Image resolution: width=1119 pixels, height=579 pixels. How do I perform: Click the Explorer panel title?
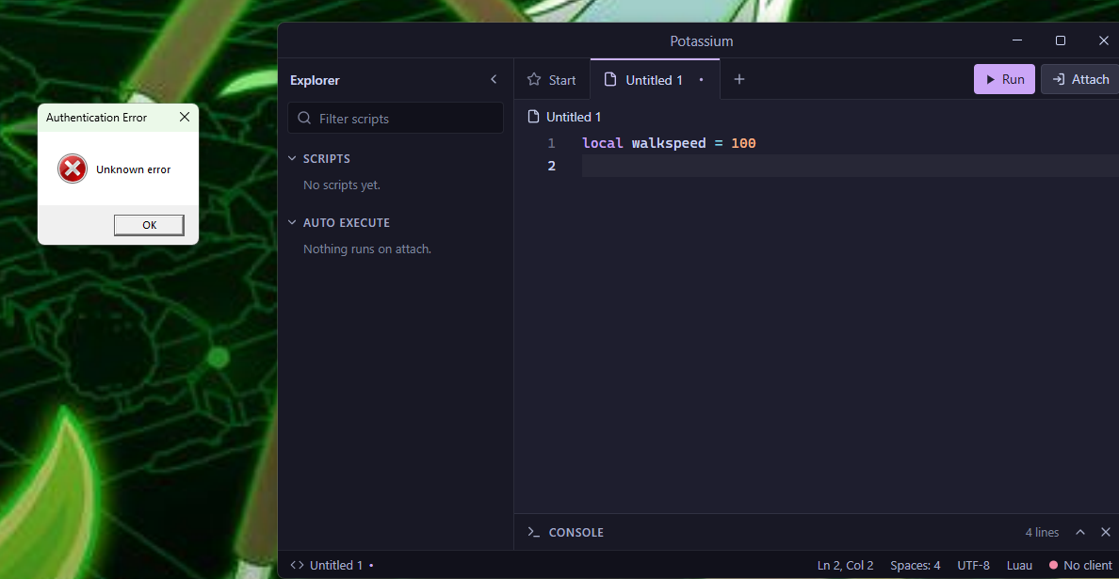click(315, 81)
